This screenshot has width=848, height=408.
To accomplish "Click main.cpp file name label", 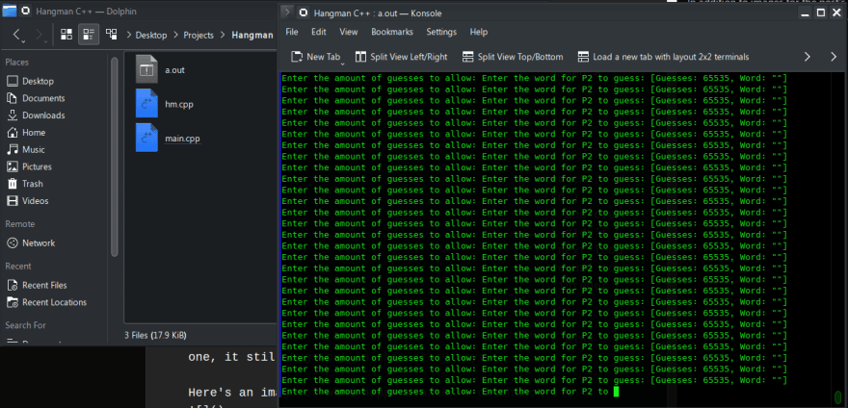I will tap(183, 139).
